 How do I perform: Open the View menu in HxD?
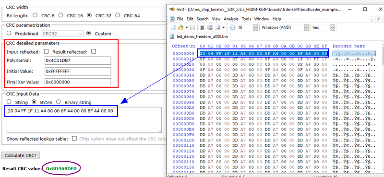pyautogui.click(x=216, y=19)
